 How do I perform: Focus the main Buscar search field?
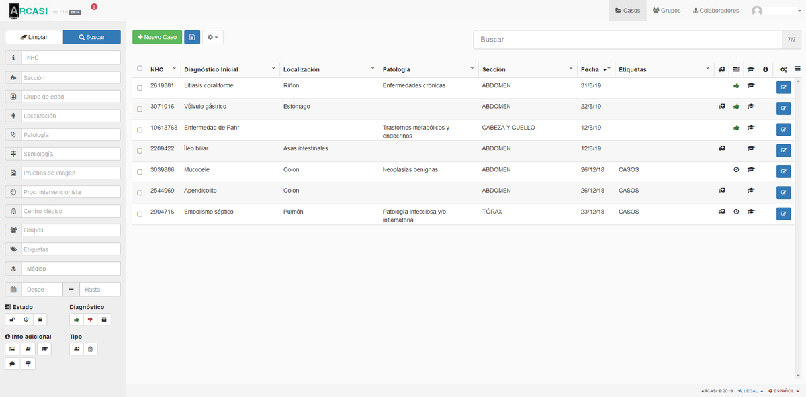628,40
